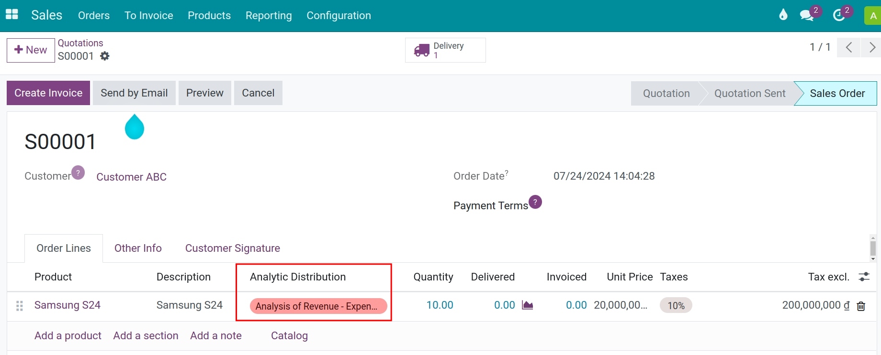Go to previous record arrow
Image resolution: width=881 pixels, height=355 pixels.
(849, 47)
